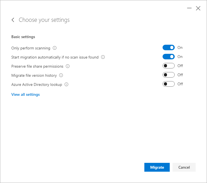Click the Only perform scanning label text
This screenshot has width=207, height=183.
31,48
